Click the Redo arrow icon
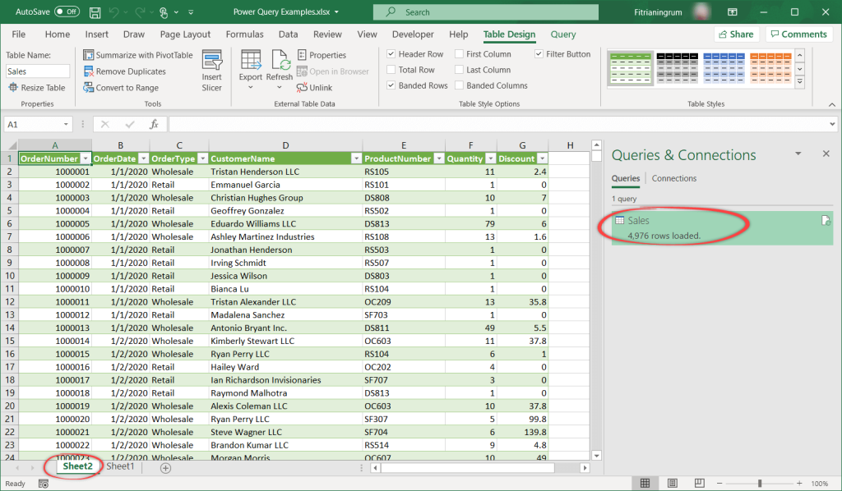 140,12
